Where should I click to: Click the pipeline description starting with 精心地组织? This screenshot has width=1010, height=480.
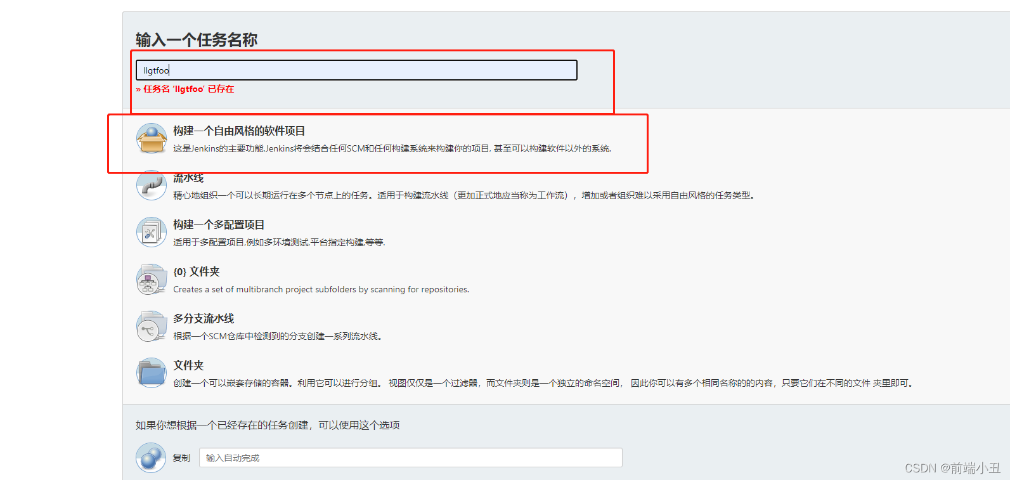point(465,195)
